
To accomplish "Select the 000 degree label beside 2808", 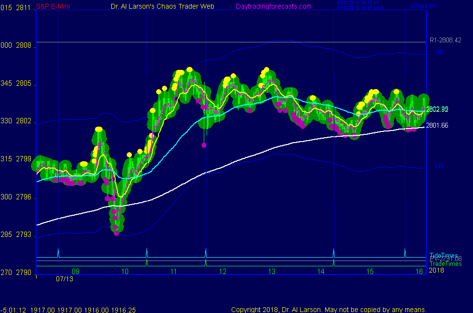I will pos(6,45).
